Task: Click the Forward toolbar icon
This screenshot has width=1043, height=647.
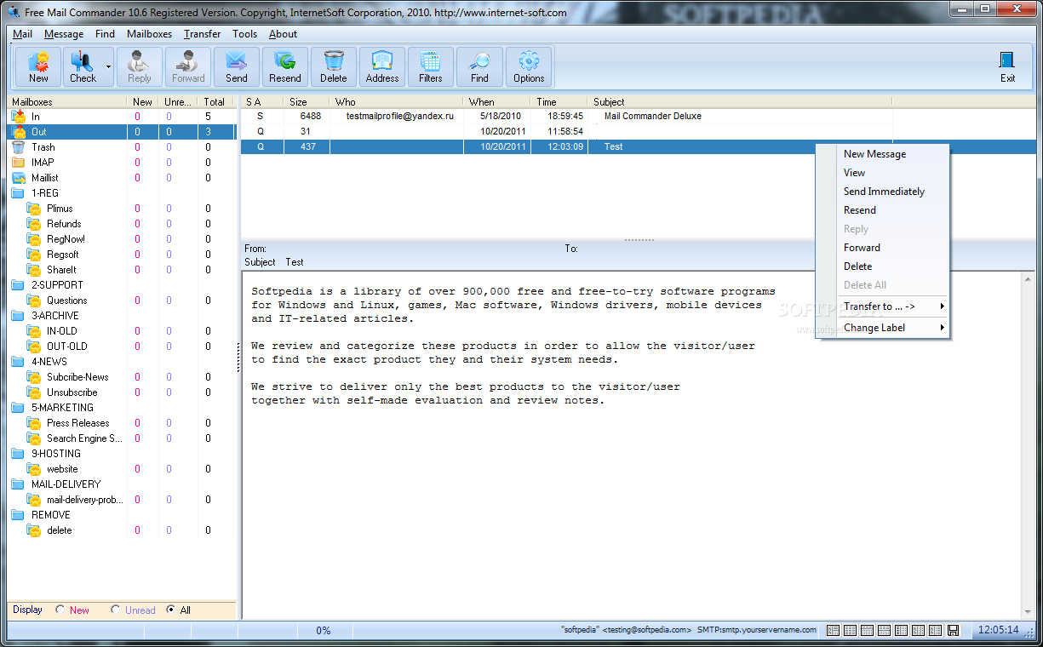Action: [x=188, y=66]
